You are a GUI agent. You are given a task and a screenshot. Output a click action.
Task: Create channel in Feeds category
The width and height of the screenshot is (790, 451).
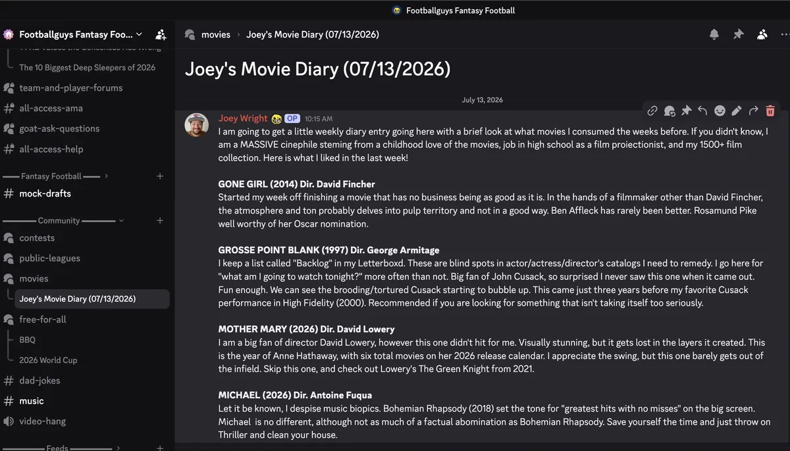pos(160,448)
